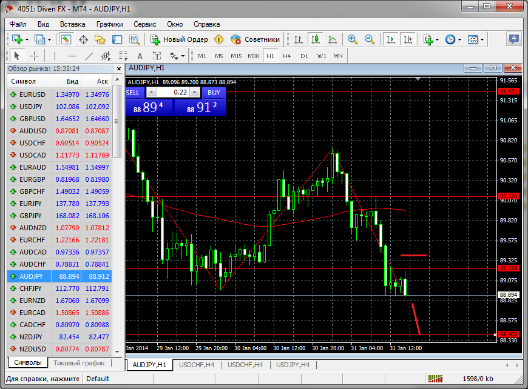Toggle the Data Window crosshair-target icon

point(83,39)
